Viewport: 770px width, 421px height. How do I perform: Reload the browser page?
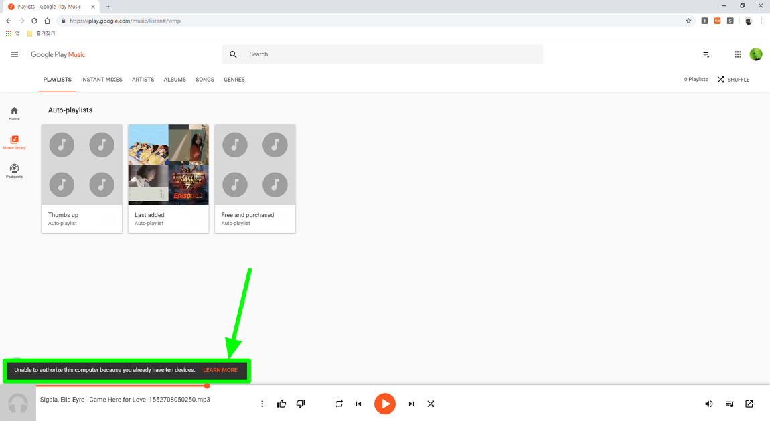point(34,21)
